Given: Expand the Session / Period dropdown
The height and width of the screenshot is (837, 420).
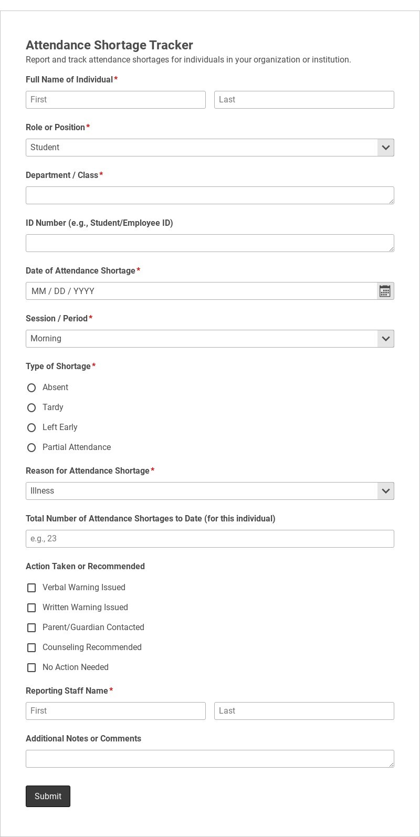Looking at the screenshot, I should pos(210,339).
